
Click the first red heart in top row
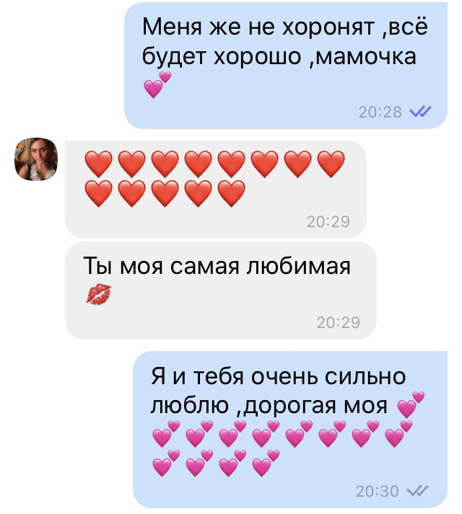tap(98, 164)
